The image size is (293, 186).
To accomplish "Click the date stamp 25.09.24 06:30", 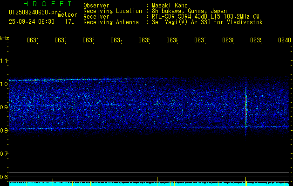I will [x=32, y=22].
